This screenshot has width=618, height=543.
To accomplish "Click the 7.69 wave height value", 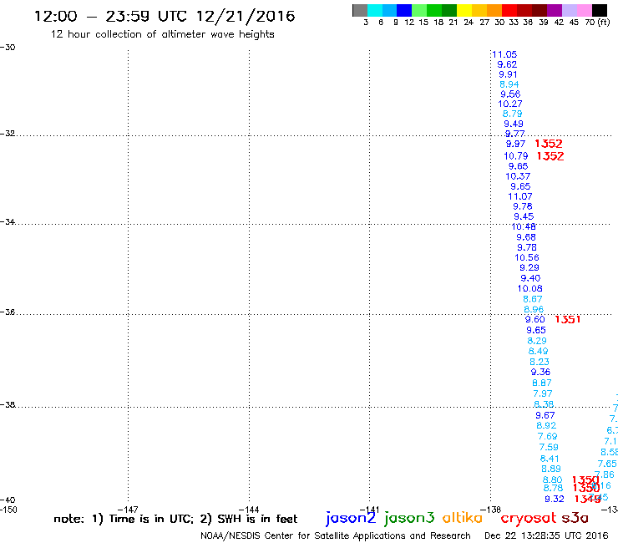I will click(548, 436).
